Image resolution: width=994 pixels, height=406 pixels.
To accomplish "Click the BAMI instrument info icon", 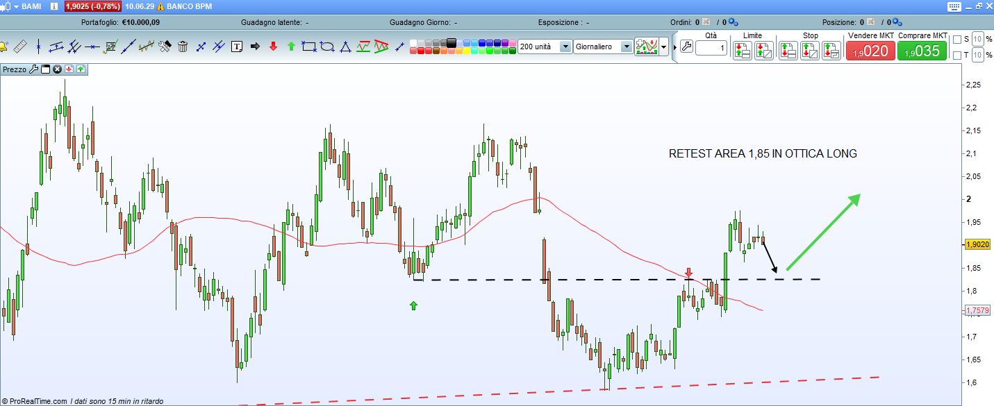I will (x=54, y=6).
